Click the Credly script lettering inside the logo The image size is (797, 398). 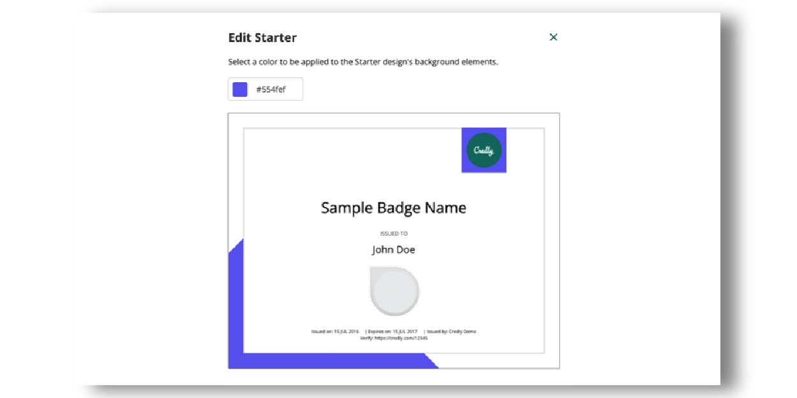click(x=484, y=150)
